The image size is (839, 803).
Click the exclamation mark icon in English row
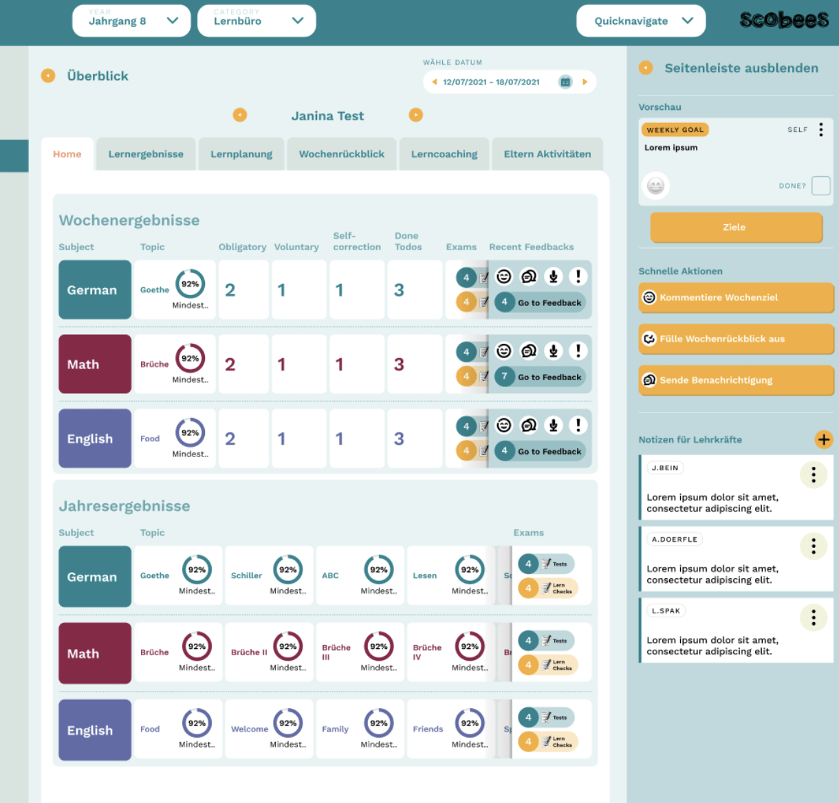click(578, 425)
